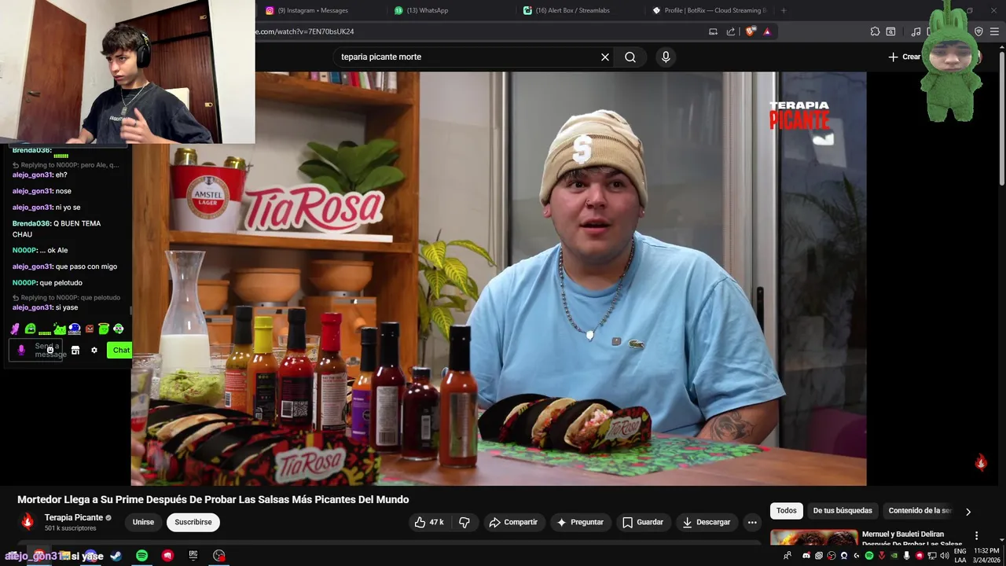Click the Unirse join button

tap(143, 522)
